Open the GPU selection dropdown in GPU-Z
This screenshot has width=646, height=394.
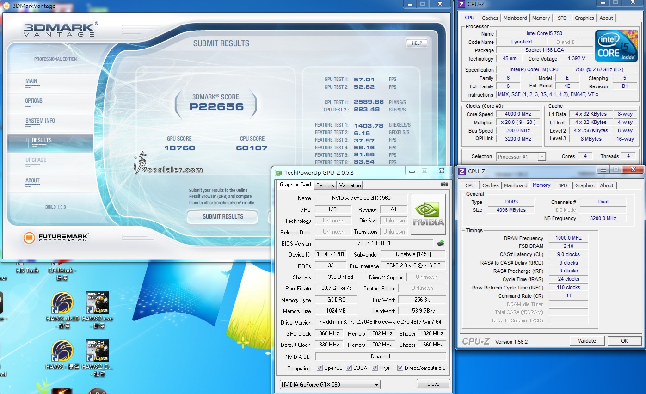click(x=330, y=384)
